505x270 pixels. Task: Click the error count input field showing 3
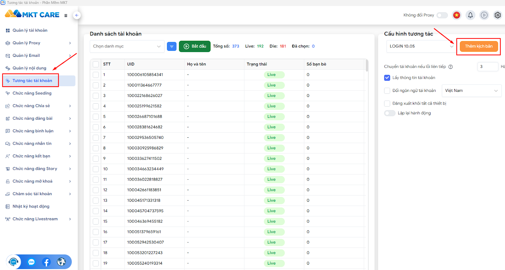tap(488, 67)
